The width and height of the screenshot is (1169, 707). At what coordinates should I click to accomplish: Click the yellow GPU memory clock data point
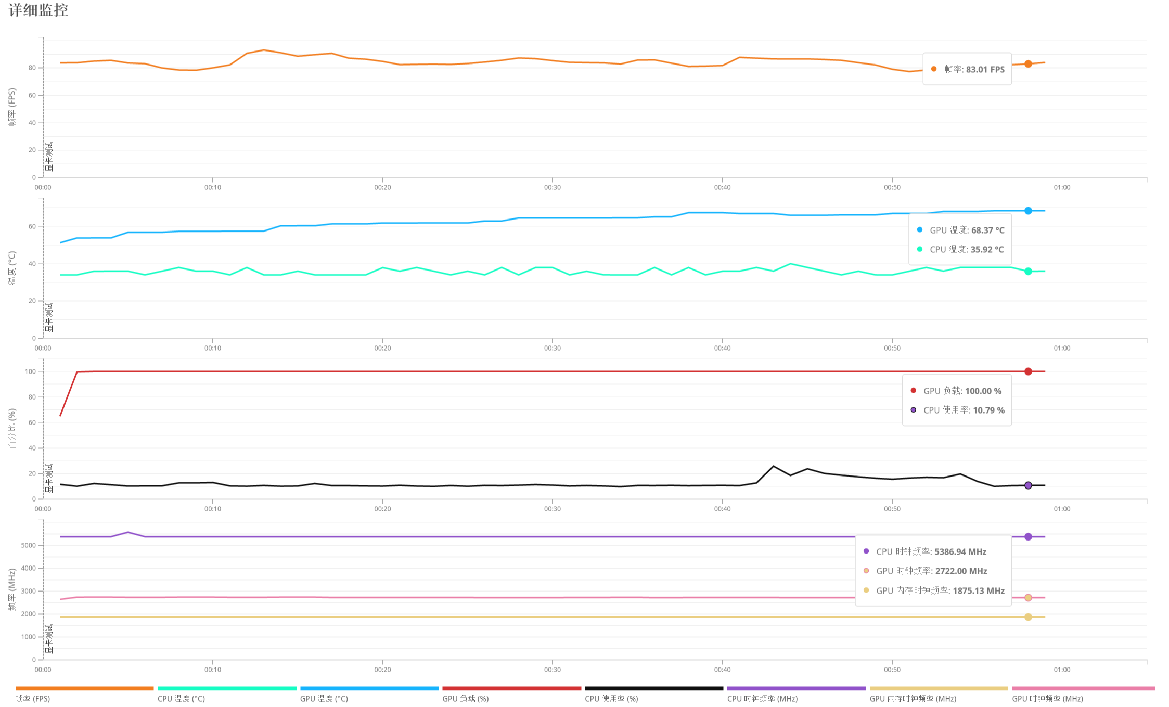(x=1028, y=617)
